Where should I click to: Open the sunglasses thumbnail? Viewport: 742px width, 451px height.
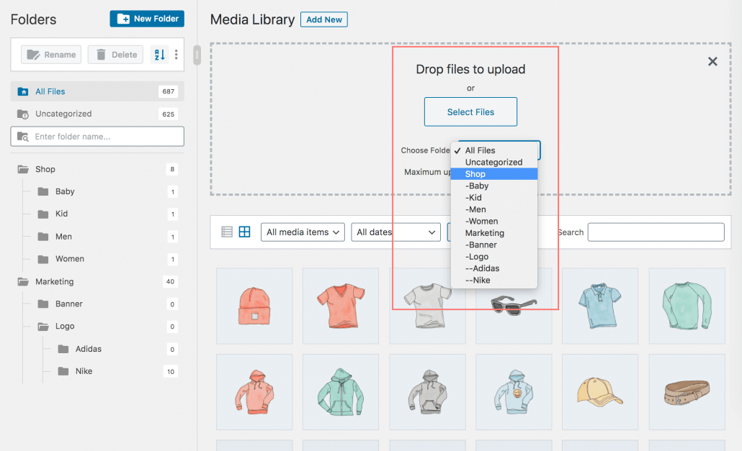point(514,306)
